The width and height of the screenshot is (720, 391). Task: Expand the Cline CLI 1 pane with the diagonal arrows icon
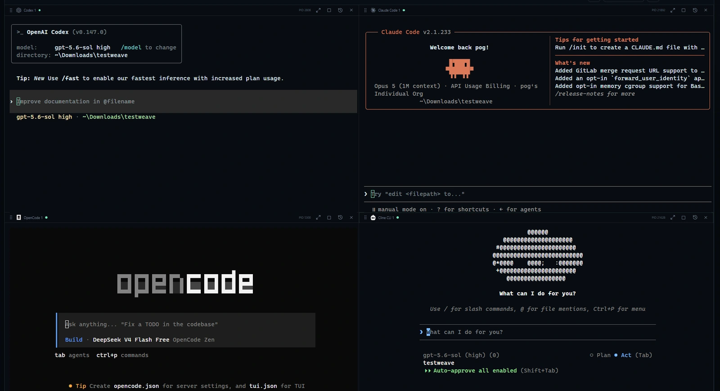(673, 217)
